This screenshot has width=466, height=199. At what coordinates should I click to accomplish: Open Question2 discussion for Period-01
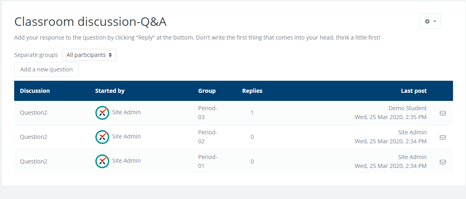(34, 161)
